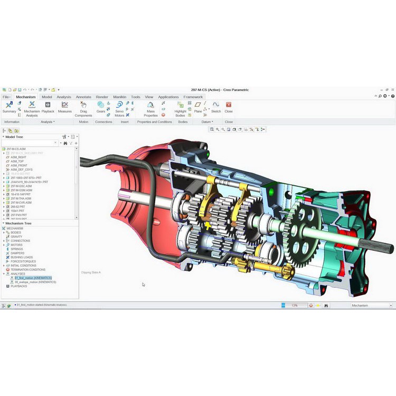
Task: Click the Model Tree search field
Action: point(29,143)
